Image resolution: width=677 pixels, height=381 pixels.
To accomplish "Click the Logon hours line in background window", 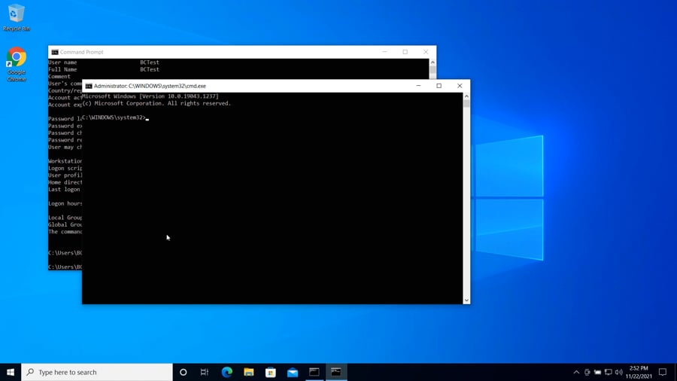I will click(x=65, y=203).
